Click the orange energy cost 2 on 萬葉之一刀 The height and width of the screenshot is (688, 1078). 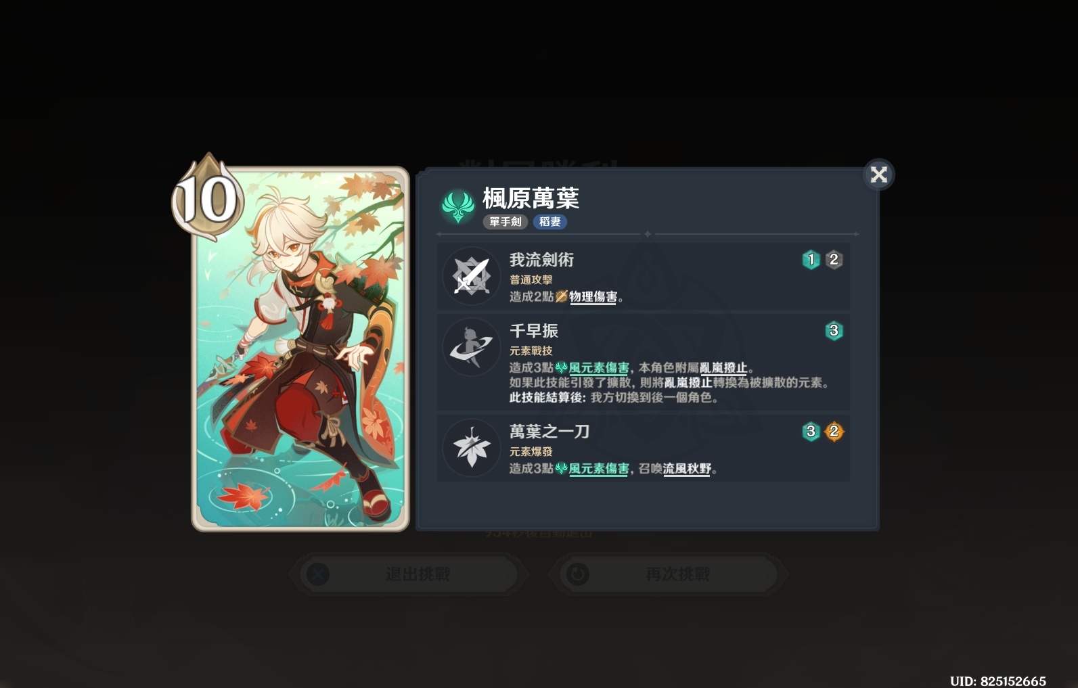[834, 432]
